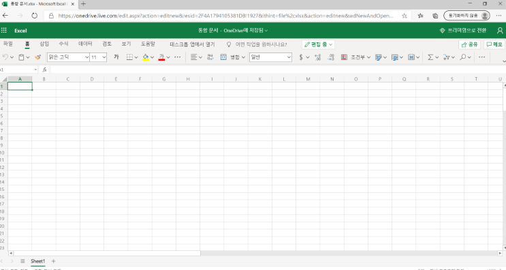Click the fx insert function icon

[x=44, y=70]
